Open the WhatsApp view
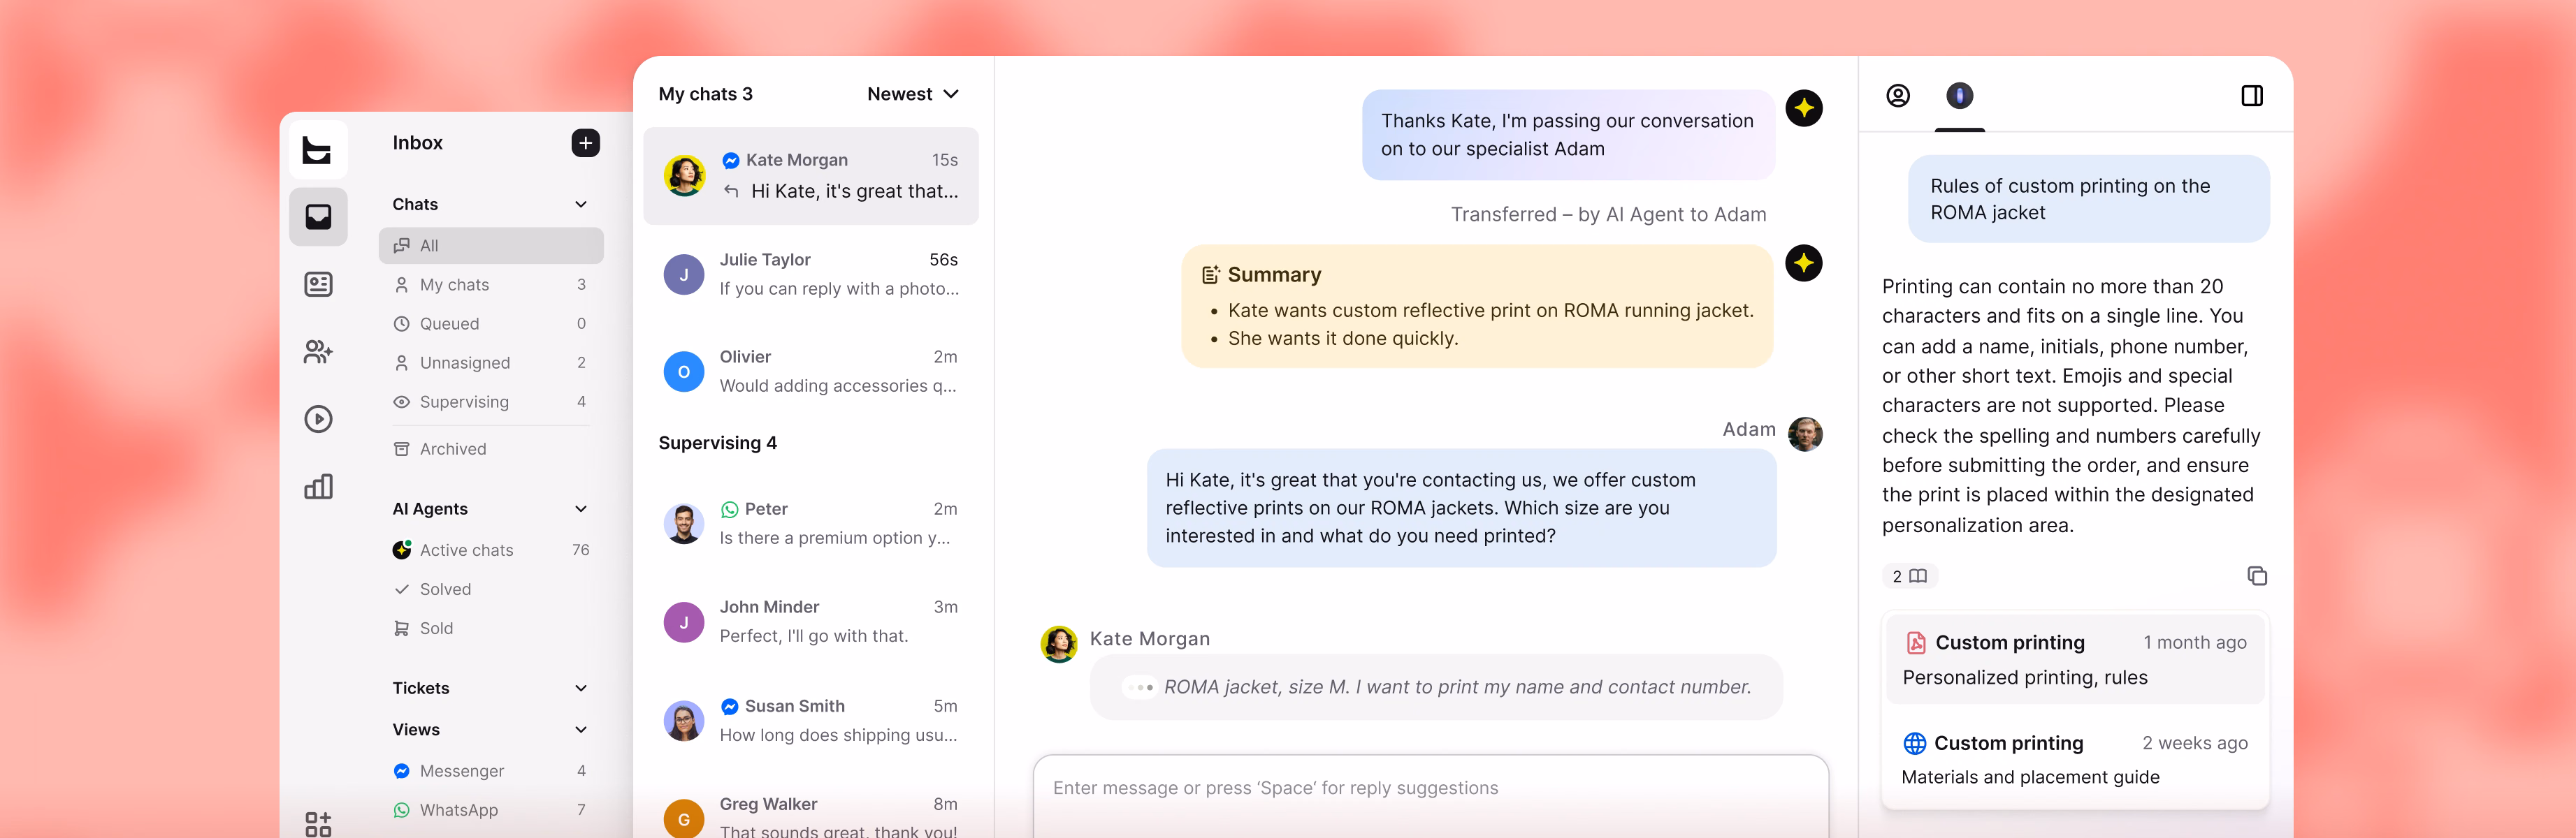2576x838 pixels. pyautogui.click(x=491, y=810)
